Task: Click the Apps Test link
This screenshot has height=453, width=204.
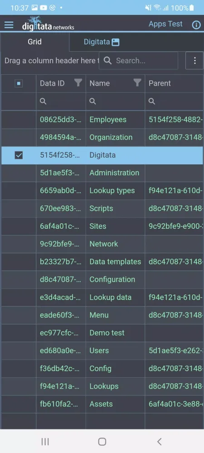Action: coord(165,24)
